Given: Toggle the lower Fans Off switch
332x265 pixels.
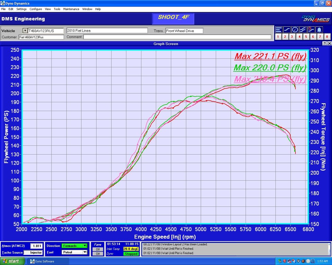Looking at the screenshot, I should coord(98,254).
